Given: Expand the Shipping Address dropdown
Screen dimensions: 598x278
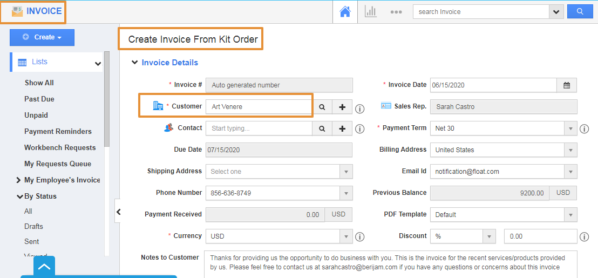Looking at the screenshot, I should point(346,172).
